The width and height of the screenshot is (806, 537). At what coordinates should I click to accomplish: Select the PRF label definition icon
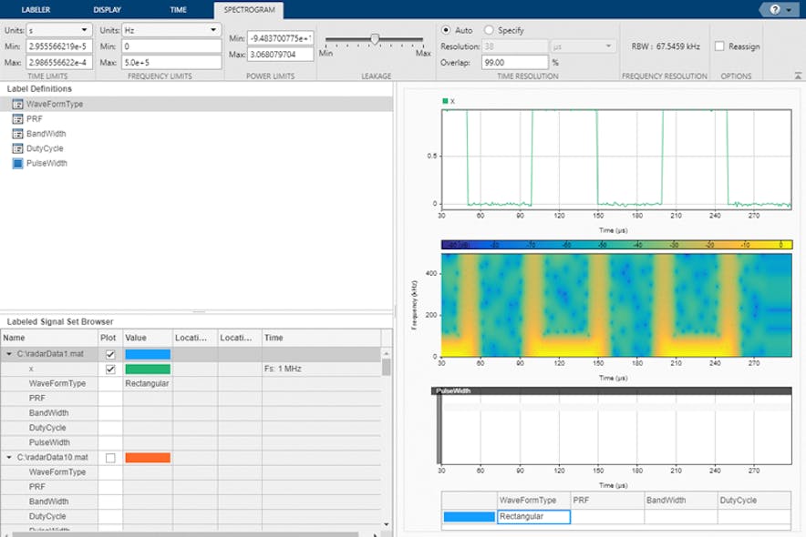tap(17, 118)
